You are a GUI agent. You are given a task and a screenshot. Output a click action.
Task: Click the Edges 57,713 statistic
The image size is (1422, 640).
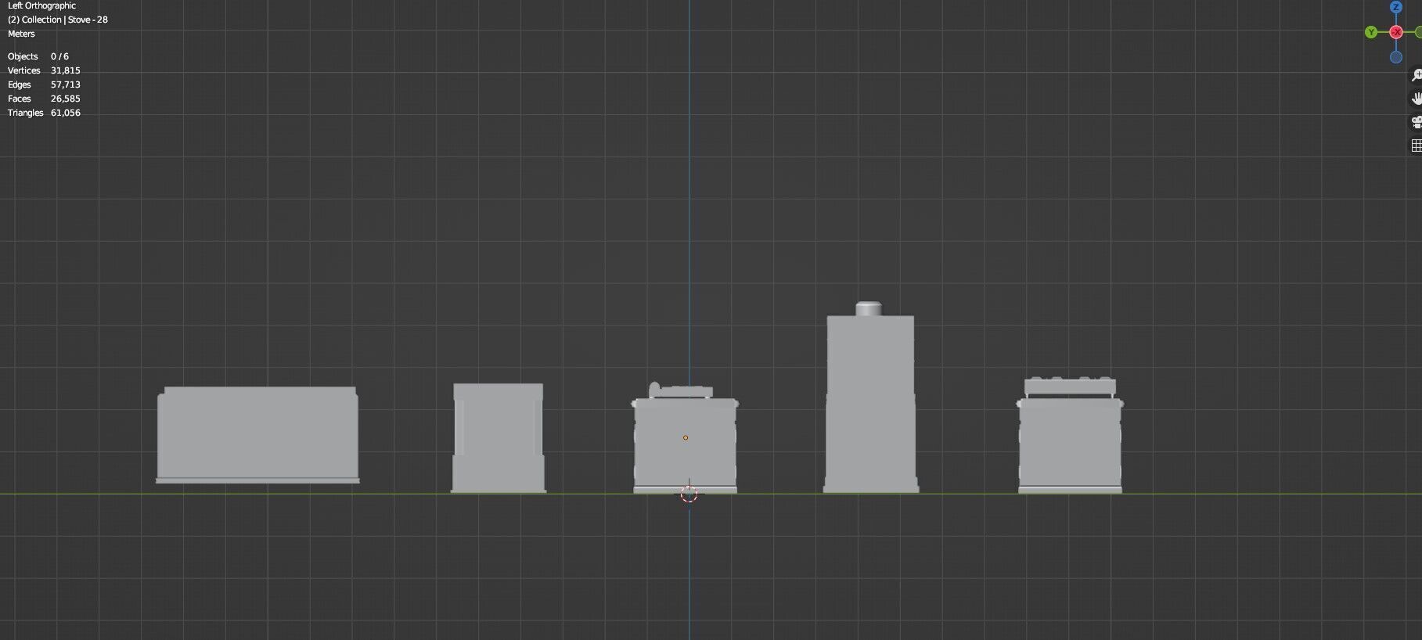coord(44,84)
